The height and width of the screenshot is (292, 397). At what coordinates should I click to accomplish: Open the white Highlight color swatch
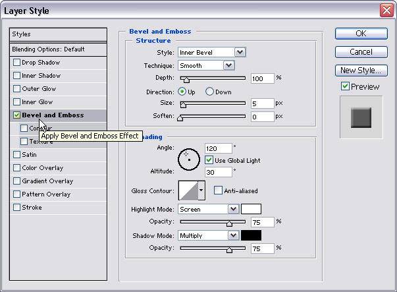(251, 209)
